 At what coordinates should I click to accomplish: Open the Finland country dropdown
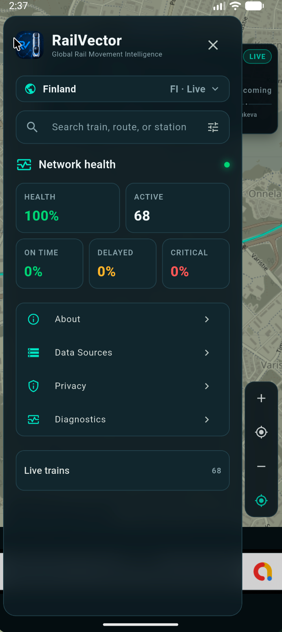(x=123, y=89)
